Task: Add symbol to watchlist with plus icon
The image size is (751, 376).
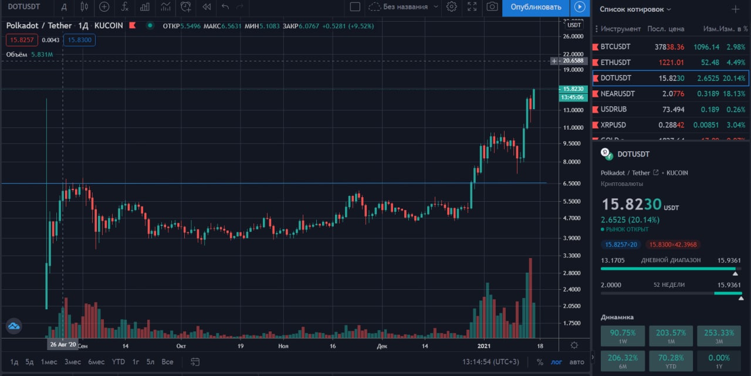Action: tap(735, 9)
